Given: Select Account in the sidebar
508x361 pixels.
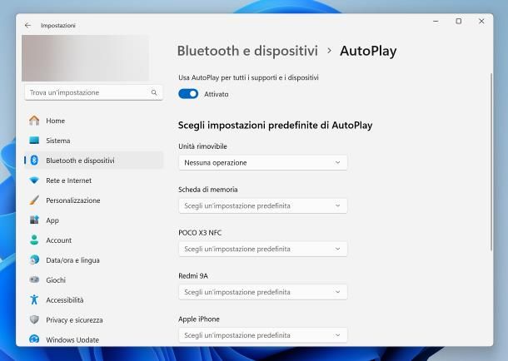Looking at the screenshot, I should 94,240.
